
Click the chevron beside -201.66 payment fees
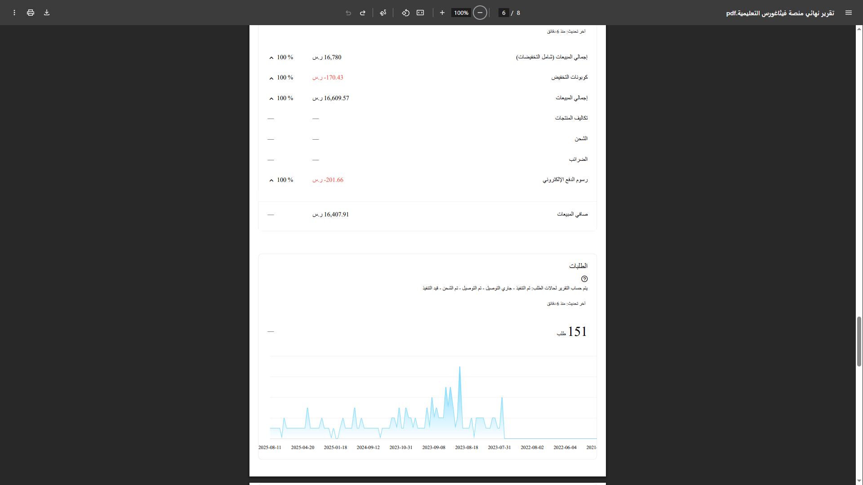pos(271,181)
